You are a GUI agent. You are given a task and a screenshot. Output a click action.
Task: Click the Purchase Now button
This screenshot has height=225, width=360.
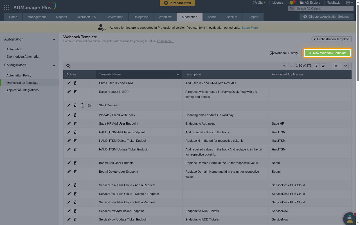coord(177,3)
